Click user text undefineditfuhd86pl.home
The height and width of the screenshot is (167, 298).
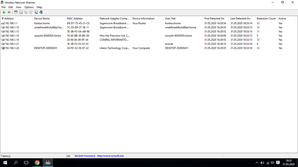(180, 27)
